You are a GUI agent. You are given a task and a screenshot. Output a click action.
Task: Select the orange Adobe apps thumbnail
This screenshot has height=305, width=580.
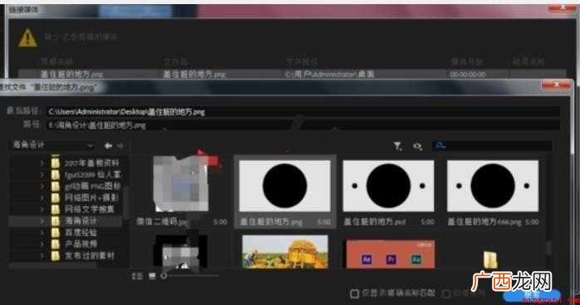coord(391,254)
